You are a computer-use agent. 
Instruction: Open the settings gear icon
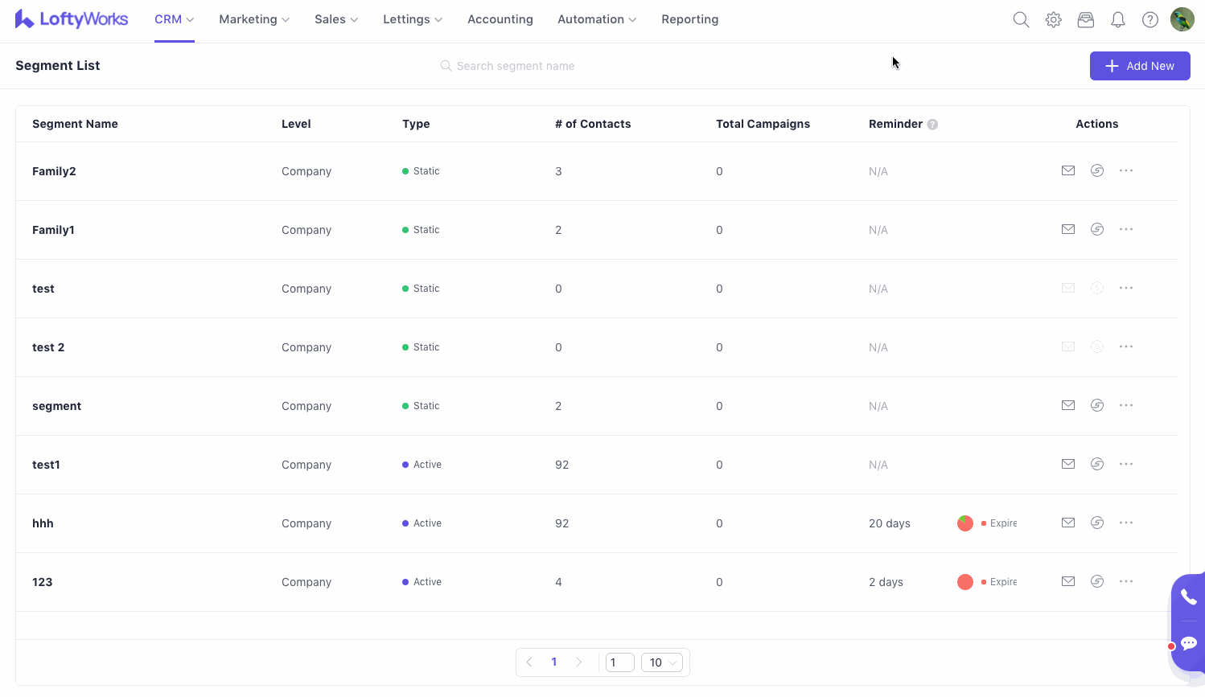click(1054, 20)
